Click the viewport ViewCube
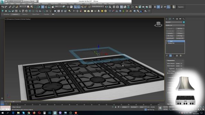This screenshot has width=205, height=115. pyautogui.click(x=158, y=24)
